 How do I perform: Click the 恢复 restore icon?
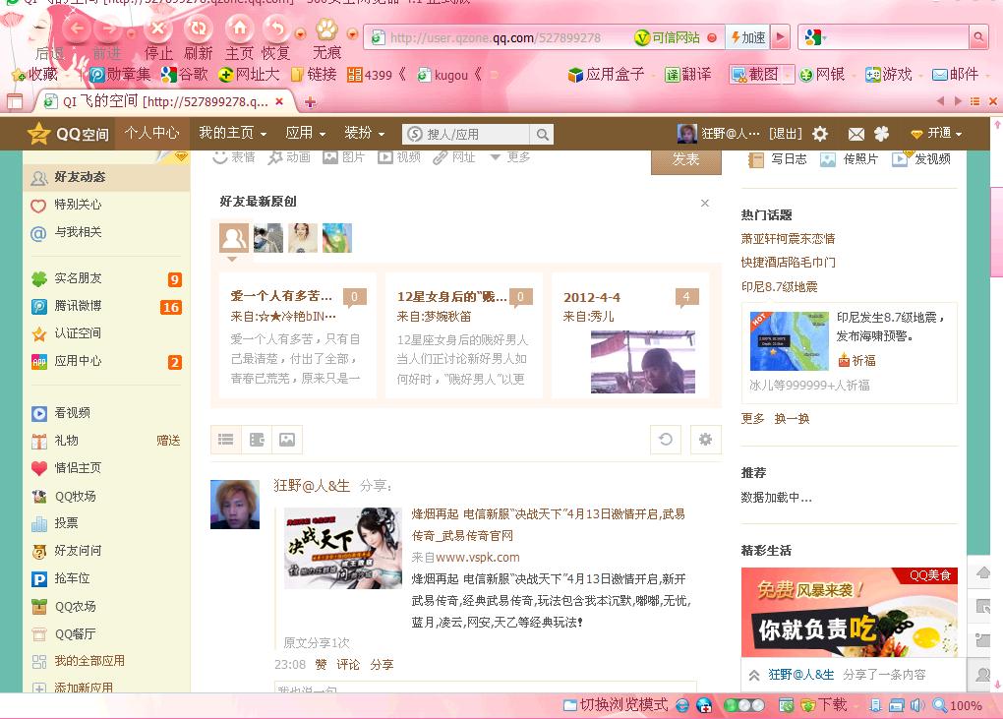[276, 29]
